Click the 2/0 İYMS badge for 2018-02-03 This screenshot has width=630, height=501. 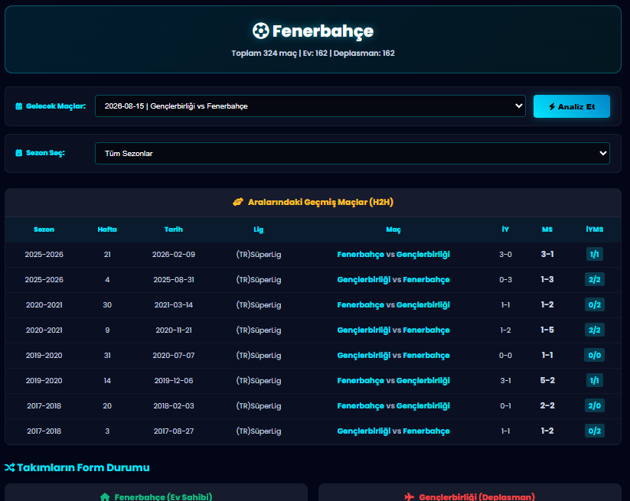(595, 406)
